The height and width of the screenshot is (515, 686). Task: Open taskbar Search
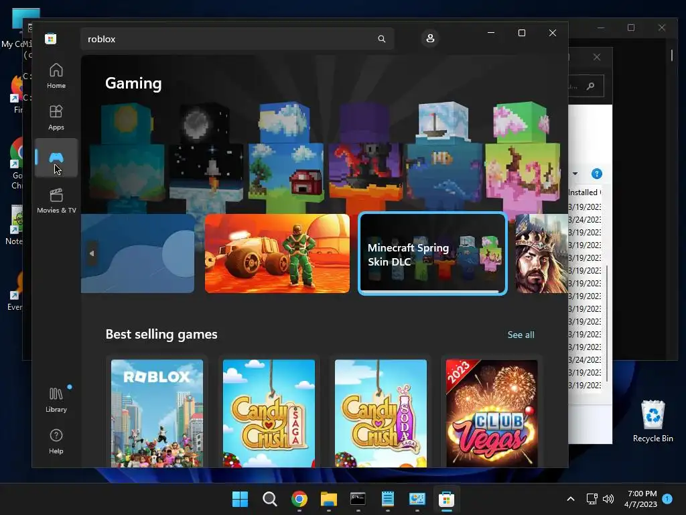[269, 499]
